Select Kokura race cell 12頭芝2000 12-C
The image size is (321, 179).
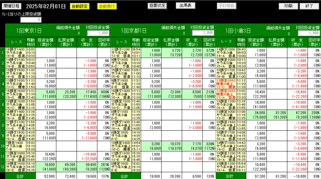click(x=226, y=115)
